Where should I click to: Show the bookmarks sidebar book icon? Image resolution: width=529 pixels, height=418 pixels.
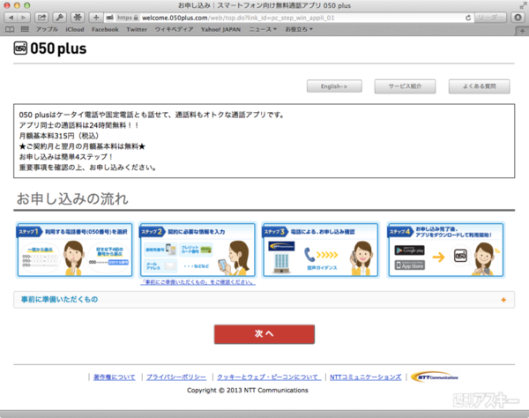[x=10, y=29]
